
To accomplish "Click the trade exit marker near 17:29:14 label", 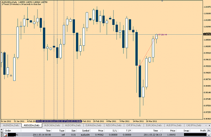I will point(157,36).
